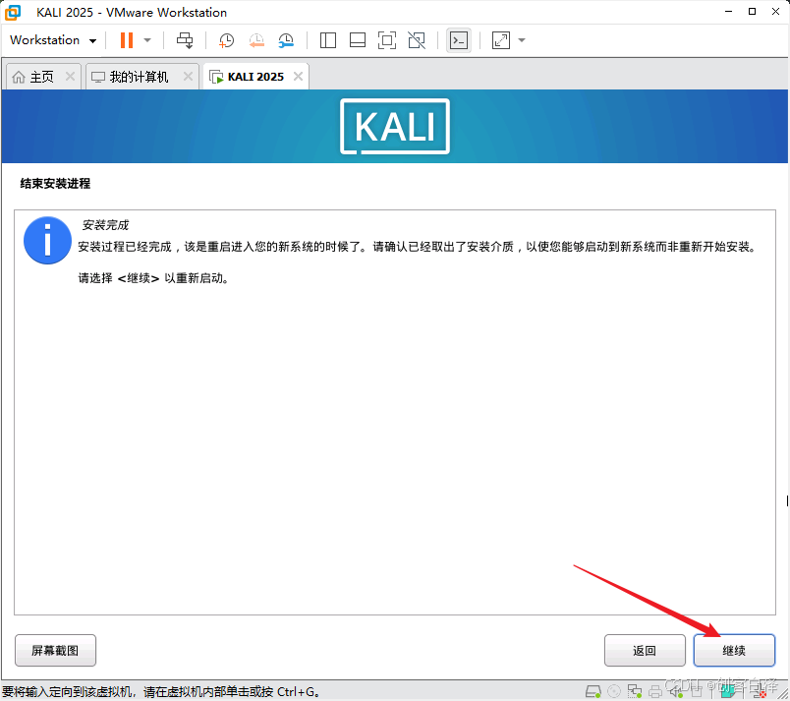Maximize the VMware Workstation window

tap(752, 12)
